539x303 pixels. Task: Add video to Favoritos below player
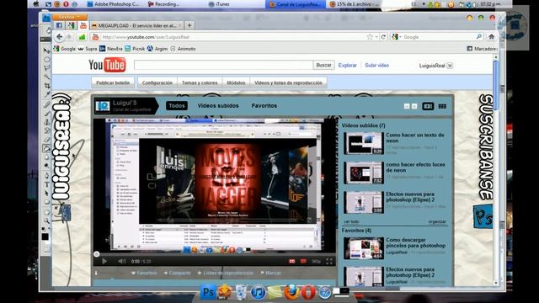144,273
